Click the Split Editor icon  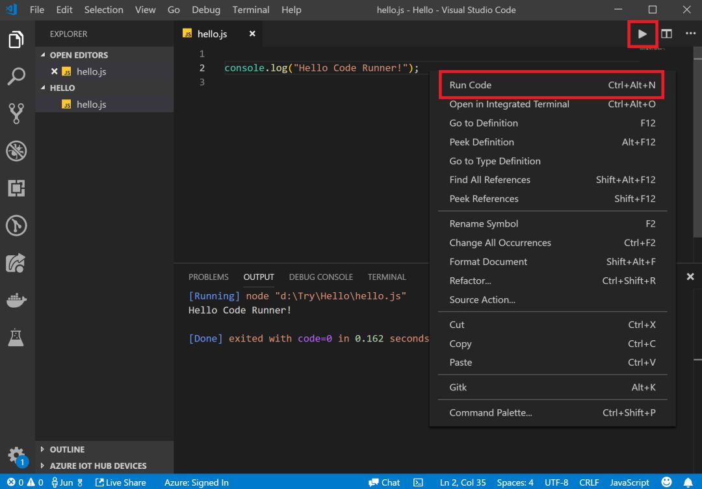pos(666,34)
